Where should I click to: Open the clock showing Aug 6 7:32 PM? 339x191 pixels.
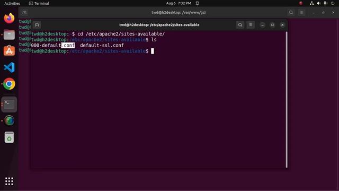click(179, 3)
